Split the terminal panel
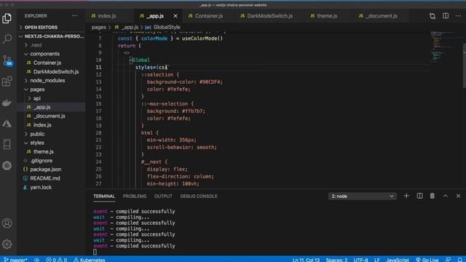 [419, 196]
